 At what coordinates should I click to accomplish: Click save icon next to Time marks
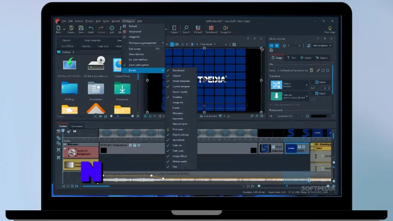click(x=234, y=45)
